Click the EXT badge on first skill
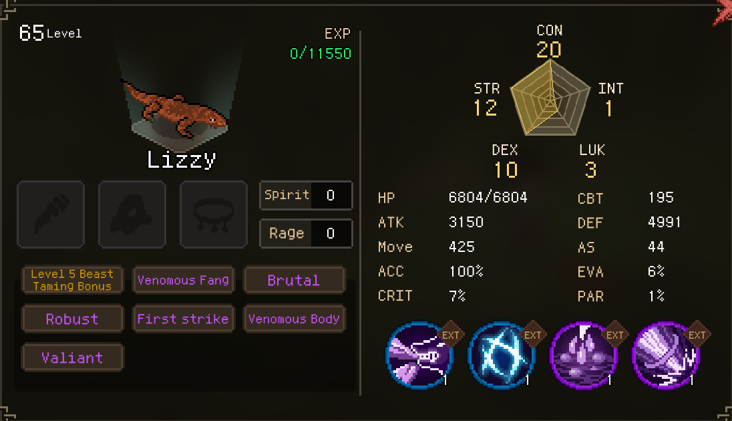Screen dimensions: 732x421 click(x=451, y=335)
